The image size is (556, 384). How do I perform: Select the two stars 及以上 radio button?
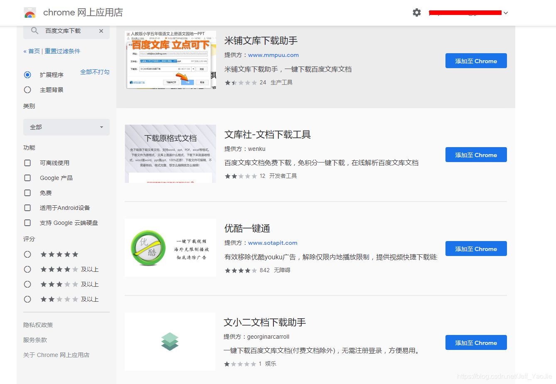[27, 299]
